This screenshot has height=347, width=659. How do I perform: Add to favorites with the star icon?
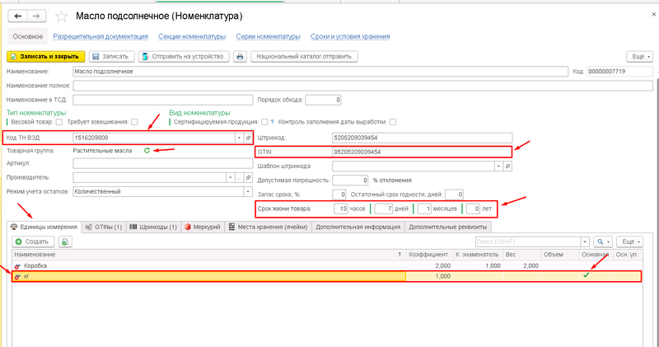[61, 16]
